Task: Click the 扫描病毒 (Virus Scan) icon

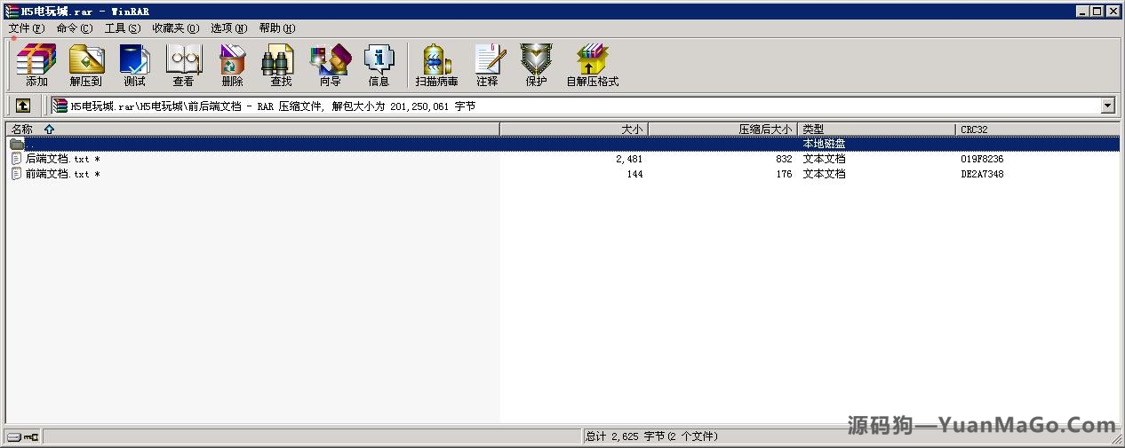Action: pyautogui.click(x=436, y=66)
